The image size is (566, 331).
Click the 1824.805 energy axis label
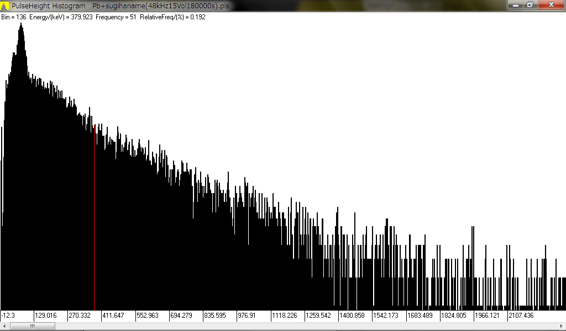click(454, 316)
